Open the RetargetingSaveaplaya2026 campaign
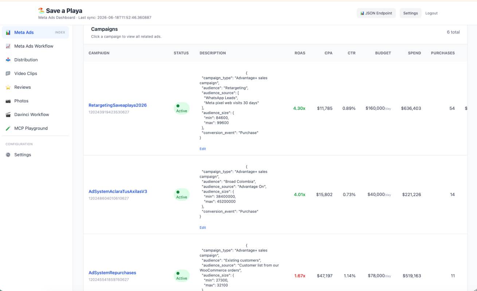Viewport: 477px width, 291px height. click(117, 105)
